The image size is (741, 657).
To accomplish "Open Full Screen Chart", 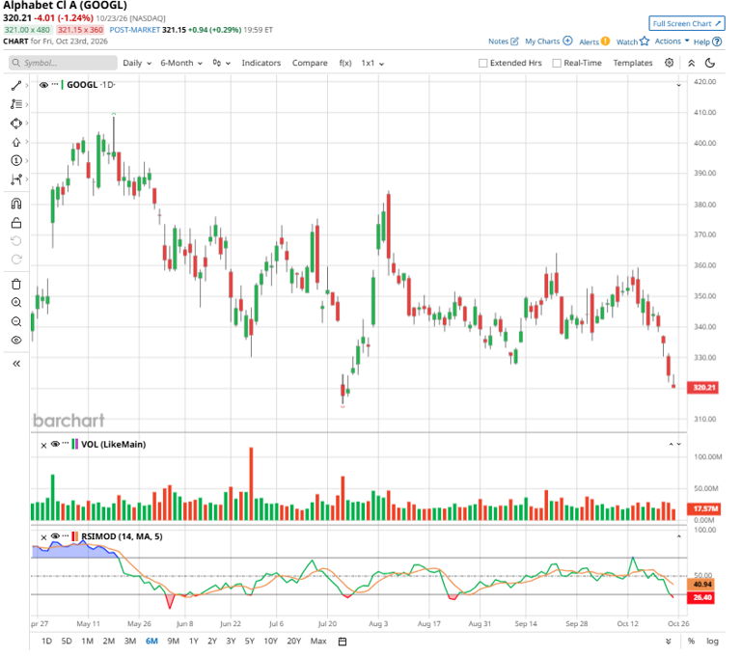I will click(687, 23).
